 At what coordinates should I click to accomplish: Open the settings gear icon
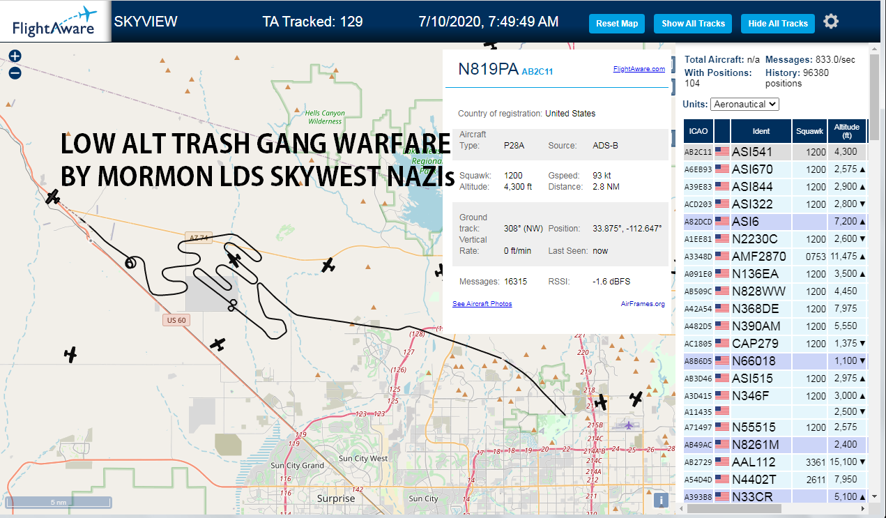(831, 22)
